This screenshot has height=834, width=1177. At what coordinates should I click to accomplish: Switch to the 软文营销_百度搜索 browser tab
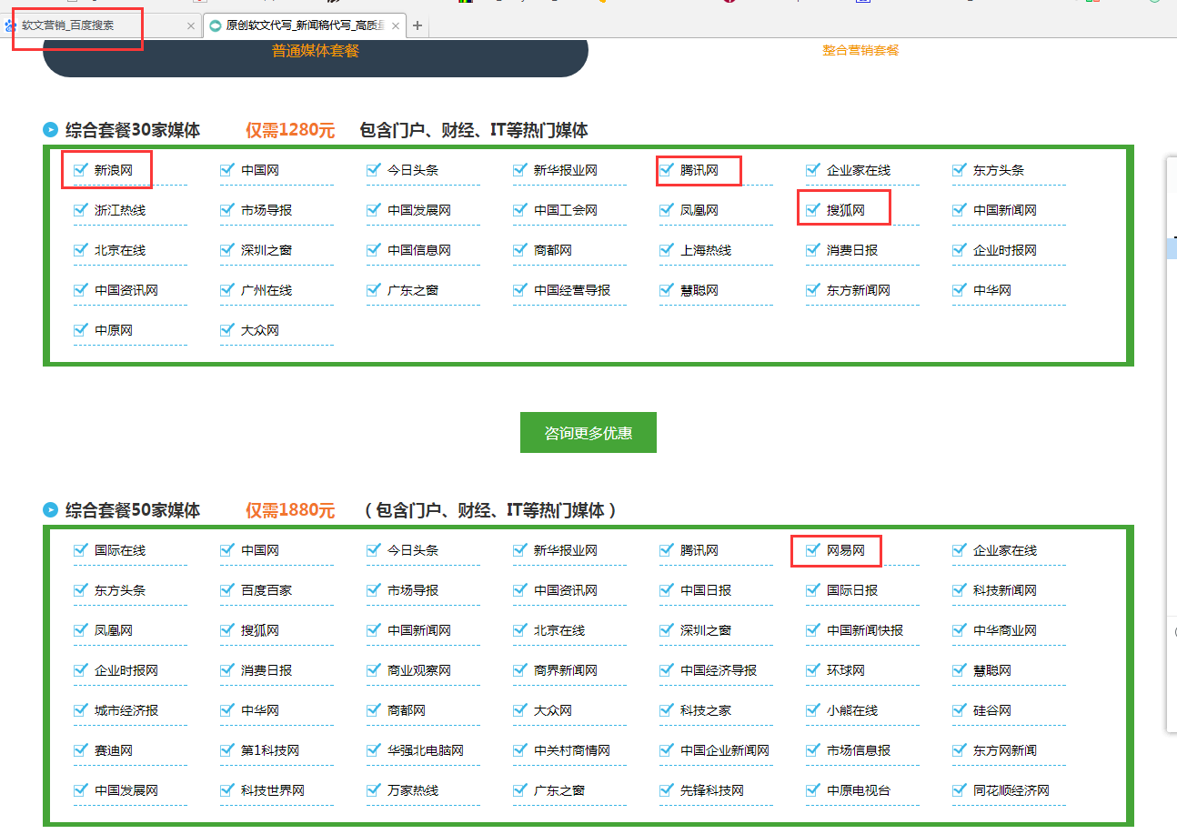point(100,25)
